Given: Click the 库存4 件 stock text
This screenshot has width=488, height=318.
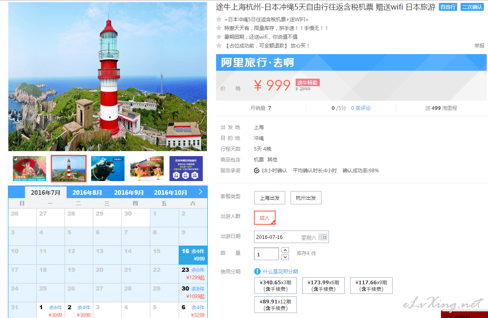Looking at the screenshot, I should tap(306, 253).
